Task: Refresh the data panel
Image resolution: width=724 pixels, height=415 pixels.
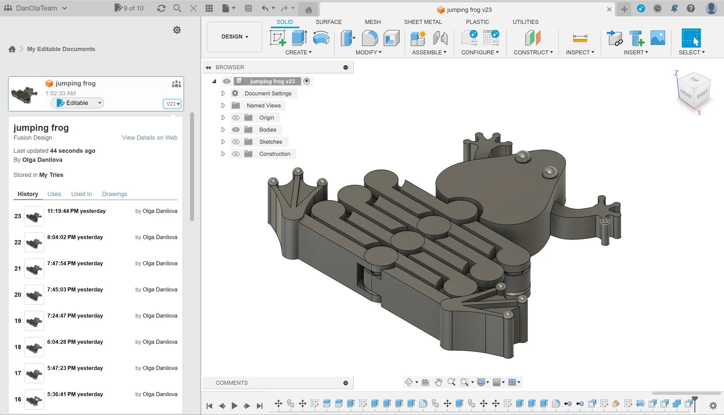Action: pos(161,8)
